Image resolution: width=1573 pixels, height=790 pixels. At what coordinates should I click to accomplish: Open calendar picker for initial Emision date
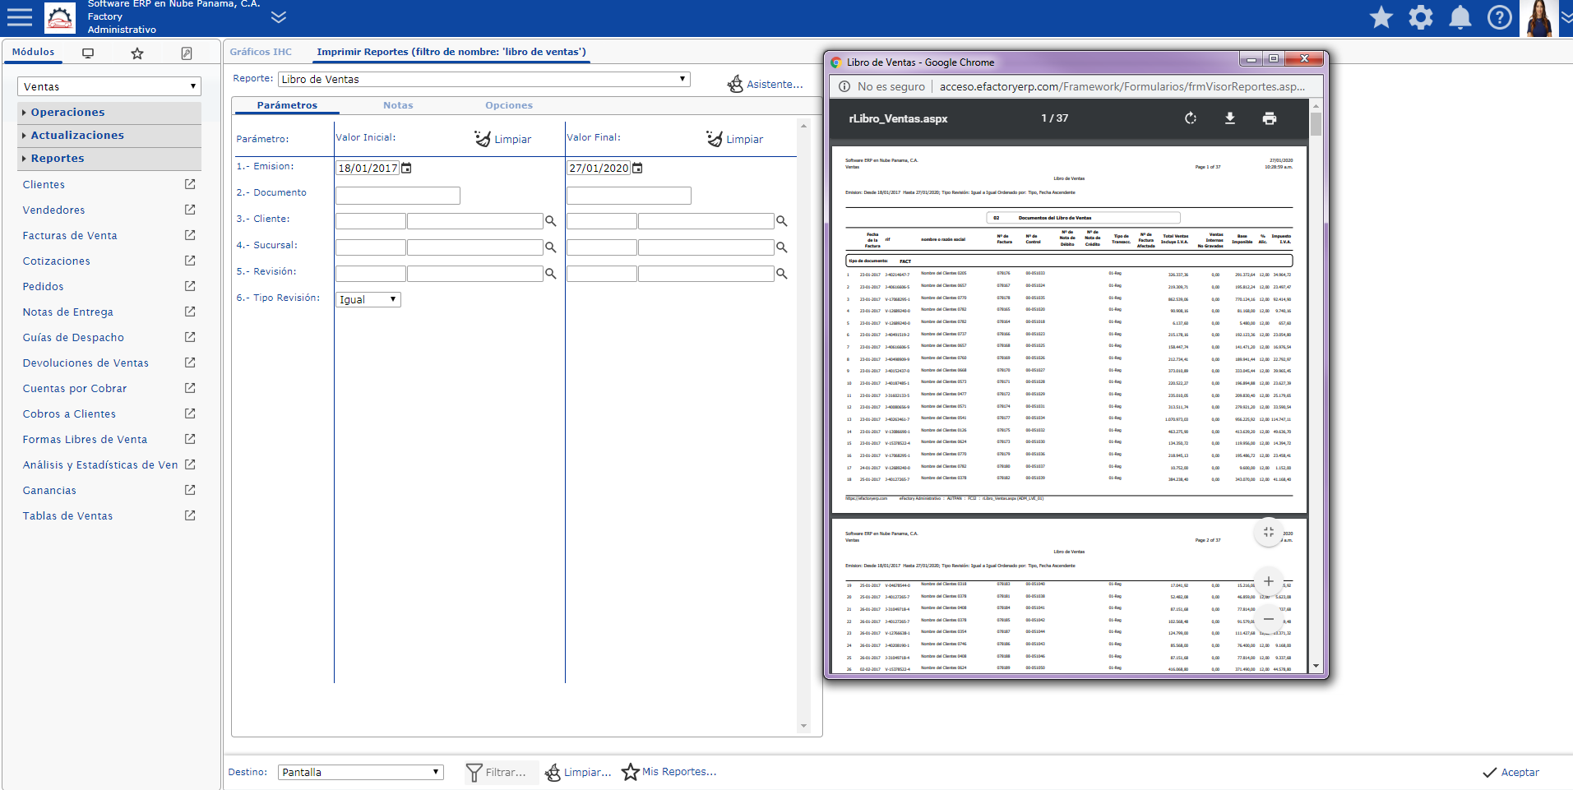[406, 169]
